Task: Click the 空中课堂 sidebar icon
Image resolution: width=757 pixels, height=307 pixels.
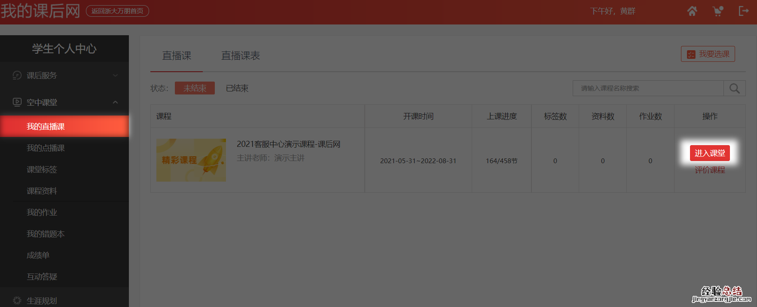Action: point(17,102)
